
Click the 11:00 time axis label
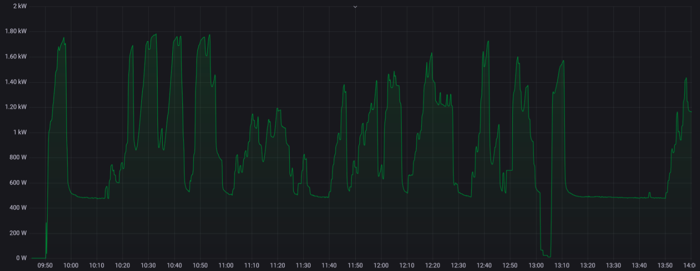226,265
